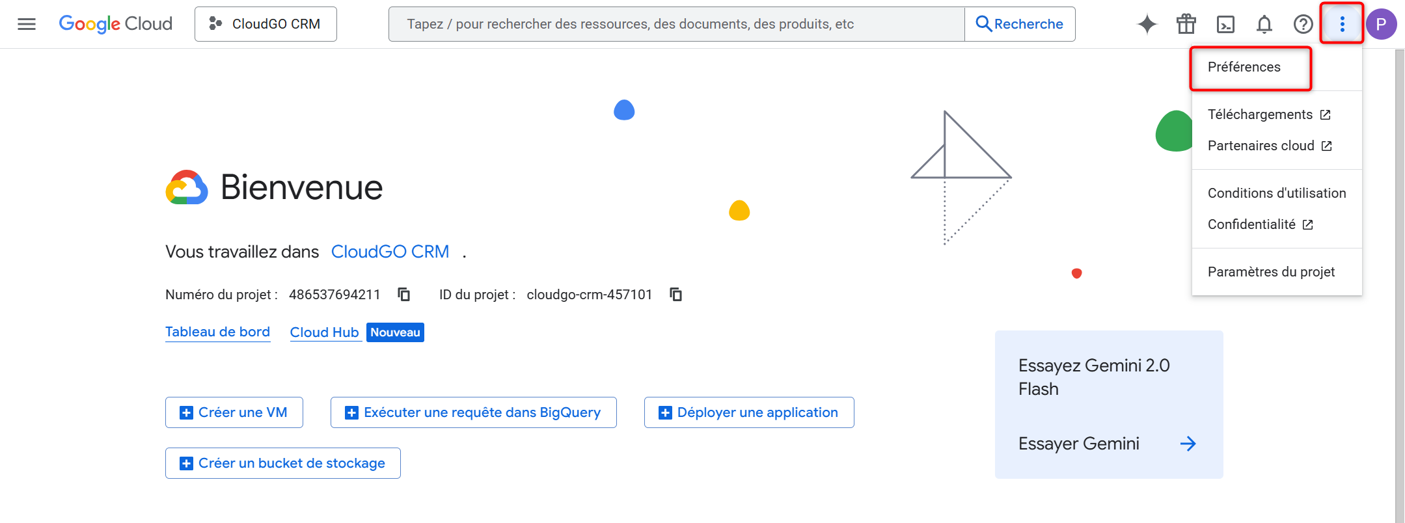
Task: Click the Créer une VM button
Action: 234,412
